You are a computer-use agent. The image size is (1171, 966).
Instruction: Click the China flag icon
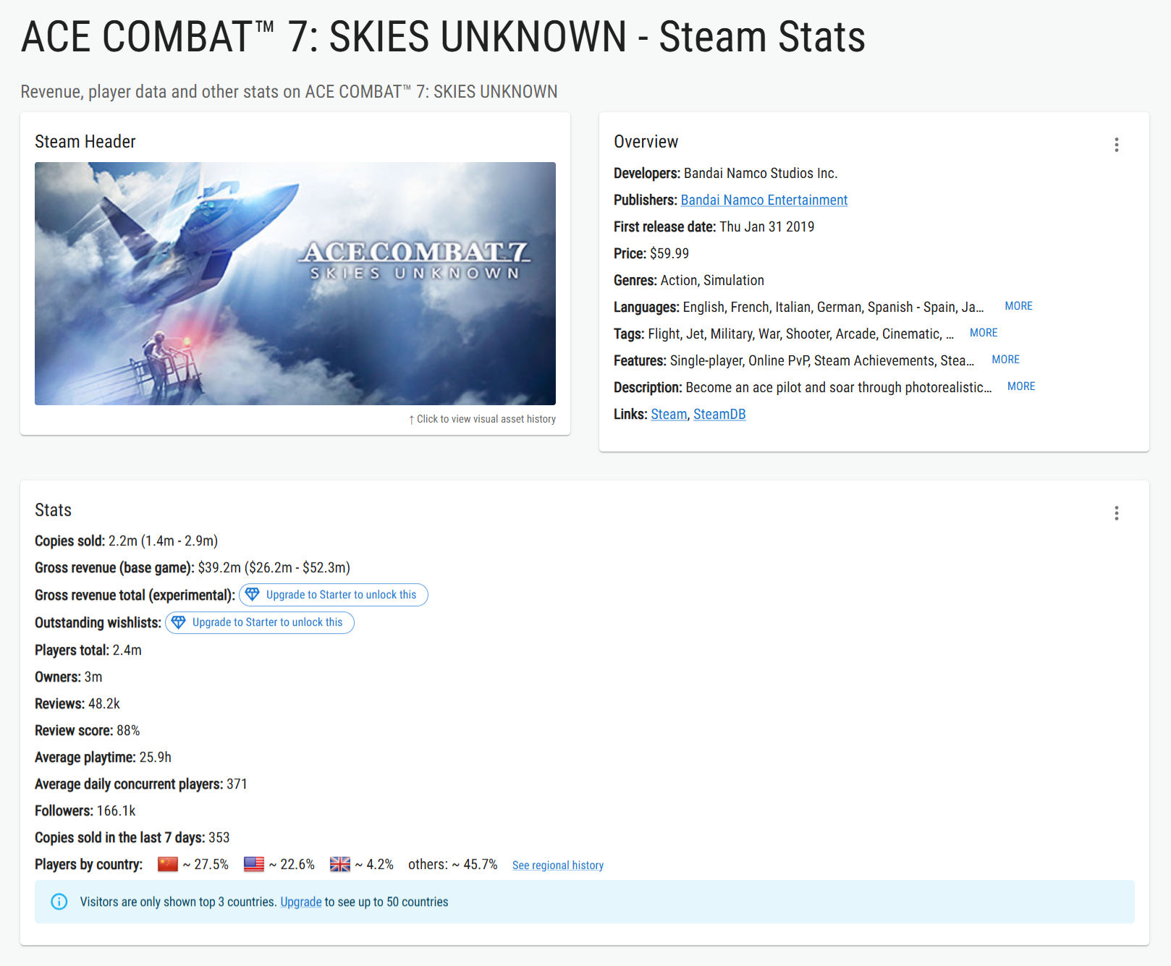[x=168, y=864]
